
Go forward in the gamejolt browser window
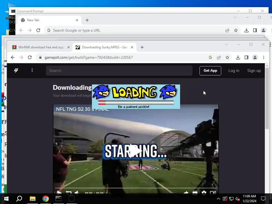point(21,57)
